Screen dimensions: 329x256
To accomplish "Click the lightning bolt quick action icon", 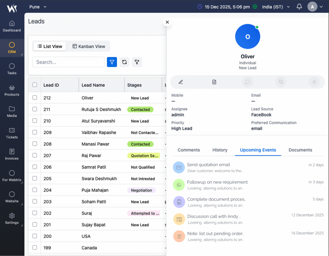I will pos(314,82).
